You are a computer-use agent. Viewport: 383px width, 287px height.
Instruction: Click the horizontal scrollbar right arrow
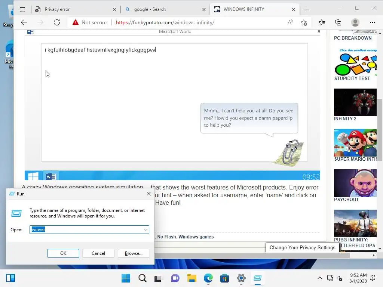tap(374, 255)
